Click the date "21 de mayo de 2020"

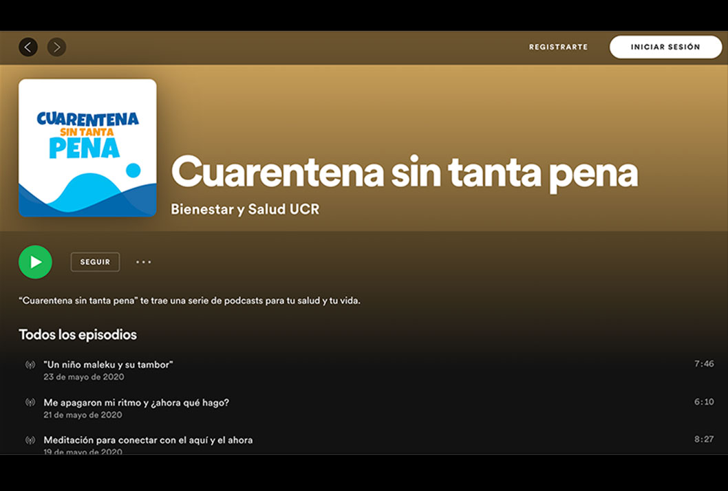83,415
